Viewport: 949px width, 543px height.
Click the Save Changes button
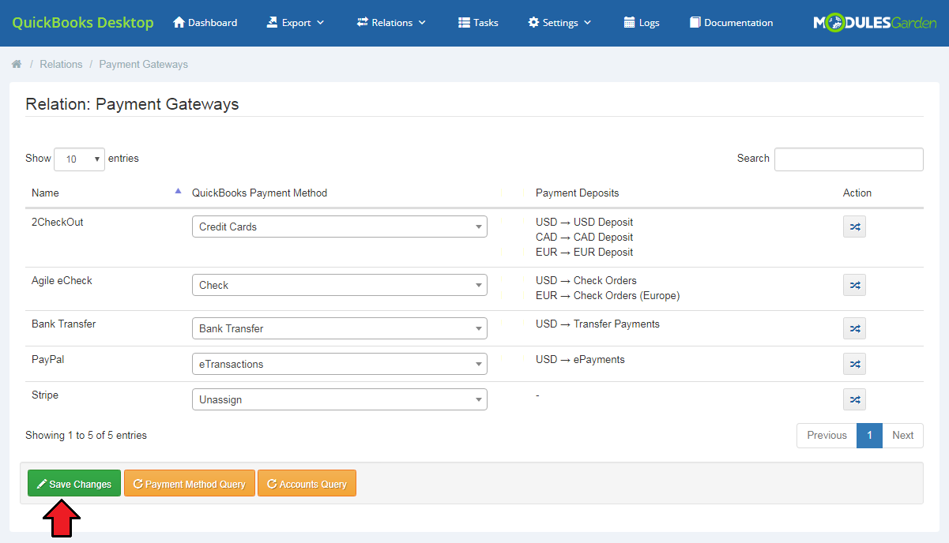tap(74, 484)
